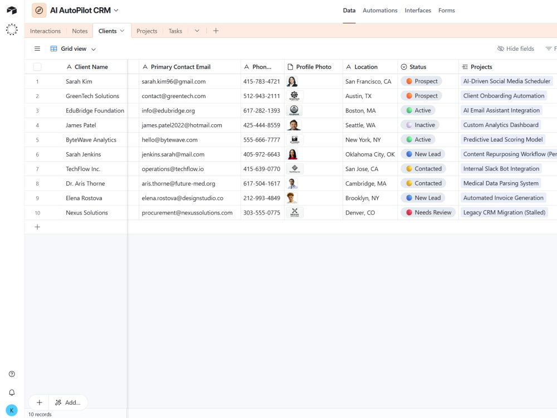557x418 pixels.
Task: Tick the select-all checkbox in header
Action: tap(37, 67)
